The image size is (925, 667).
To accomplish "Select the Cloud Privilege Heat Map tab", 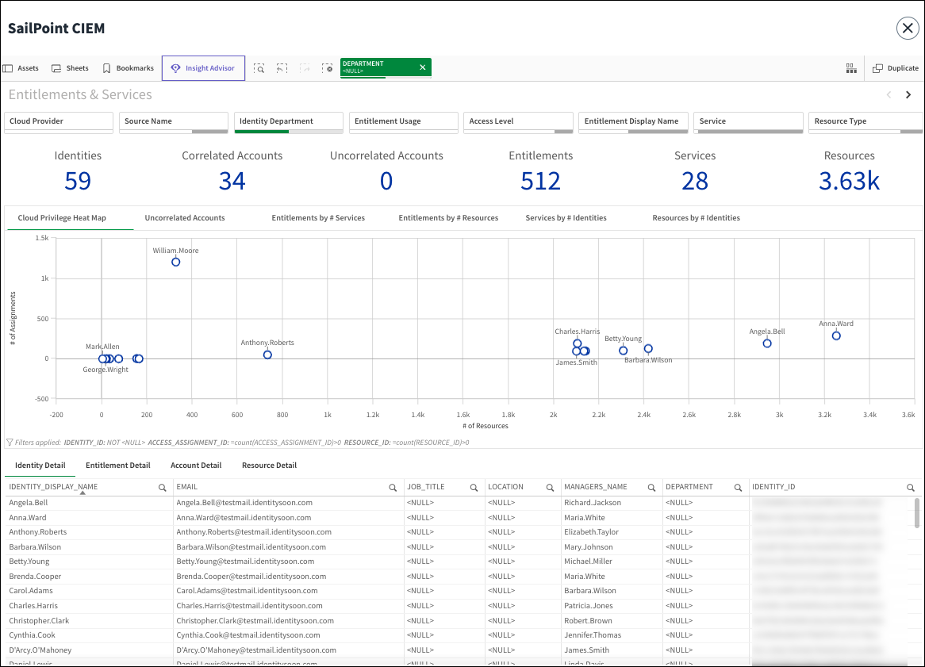I will [x=62, y=218].
